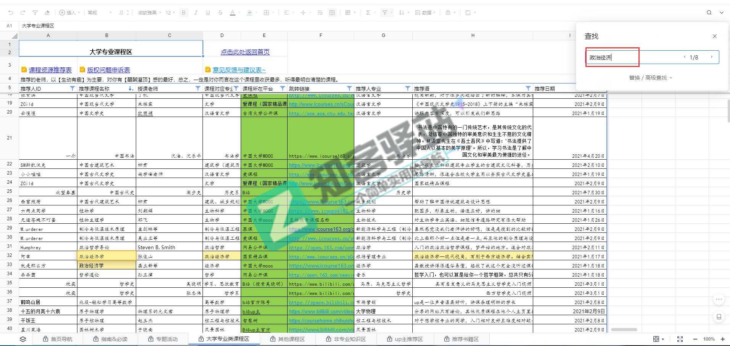Toggle underline formatting
The width and height of the screenshot is (730, 346).
(x=207, y=13)
